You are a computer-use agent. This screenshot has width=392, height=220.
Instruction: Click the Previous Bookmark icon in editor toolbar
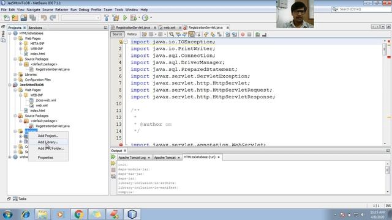[206, 34]
